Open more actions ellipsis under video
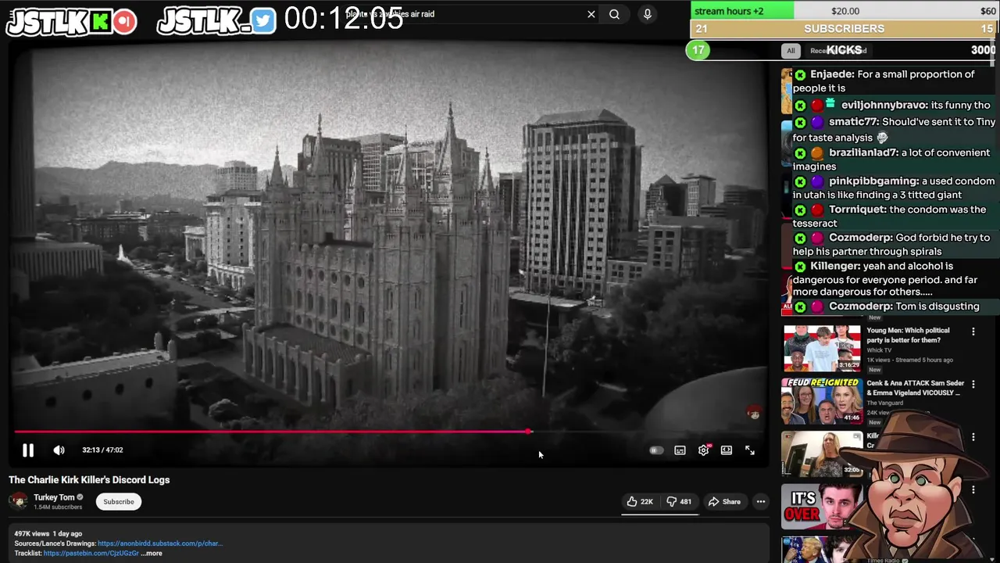1000x563 pixels. click(761, 502)
